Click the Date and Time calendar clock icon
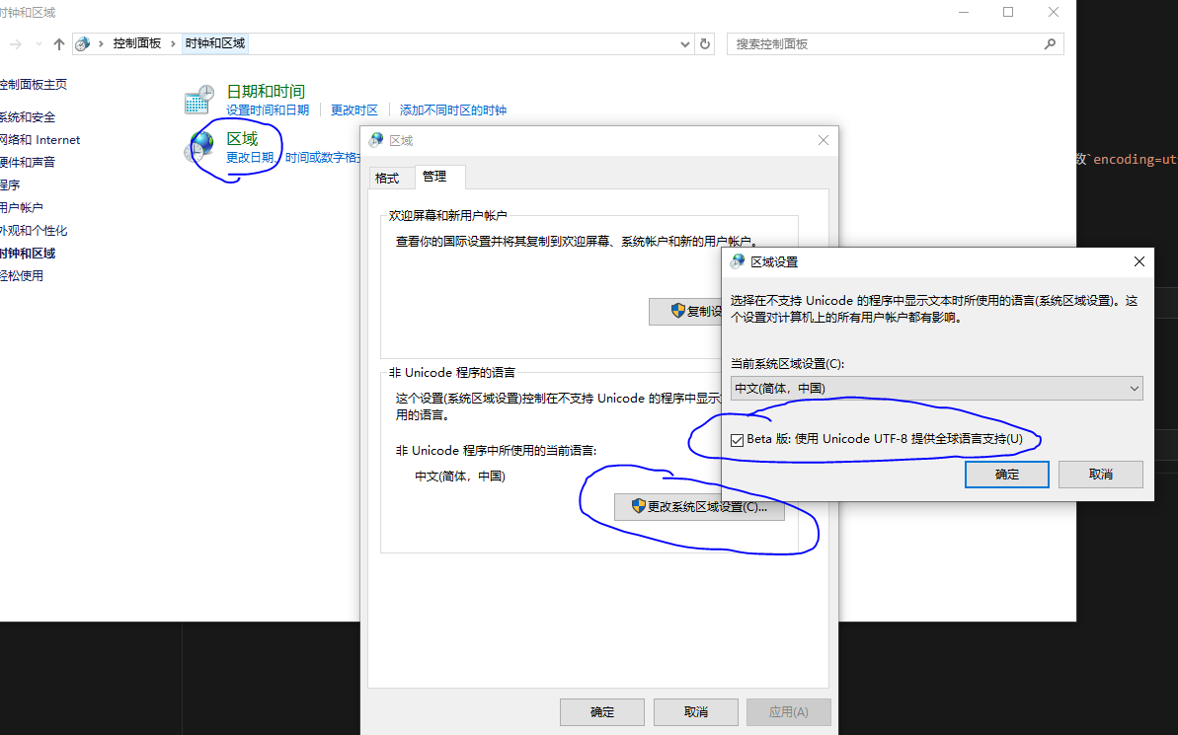The width and height of the screenshot is (1178, 735). point(199,100)
